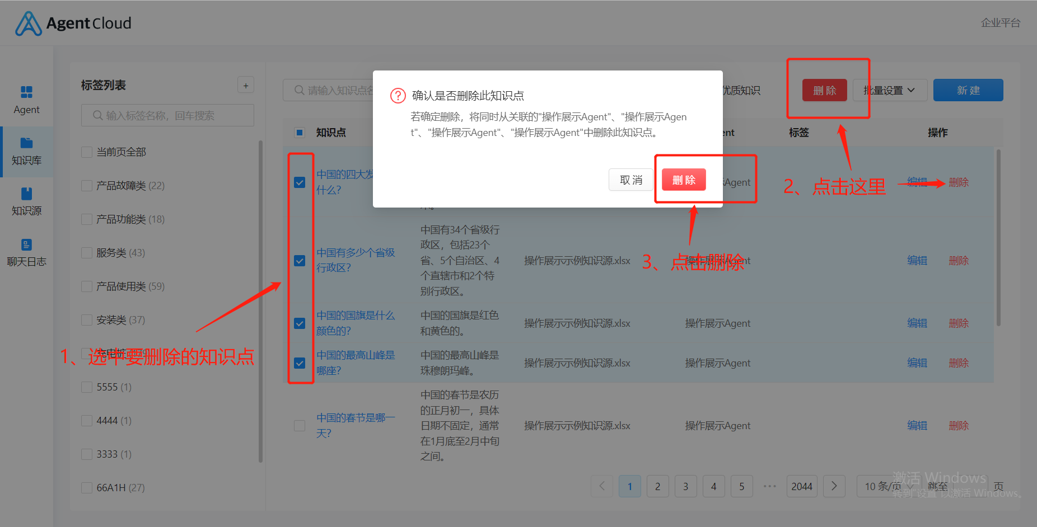The image size is (1037, 527).
Task: Check the 中国的春节是哪一天 row checkbox
Action: [x=300, y=426]
